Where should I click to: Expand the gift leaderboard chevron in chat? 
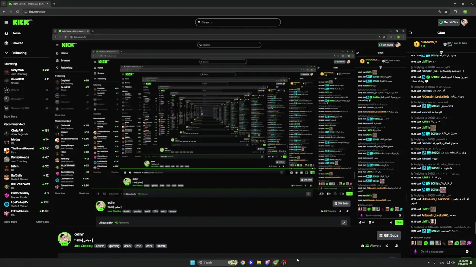pos(441,52)
